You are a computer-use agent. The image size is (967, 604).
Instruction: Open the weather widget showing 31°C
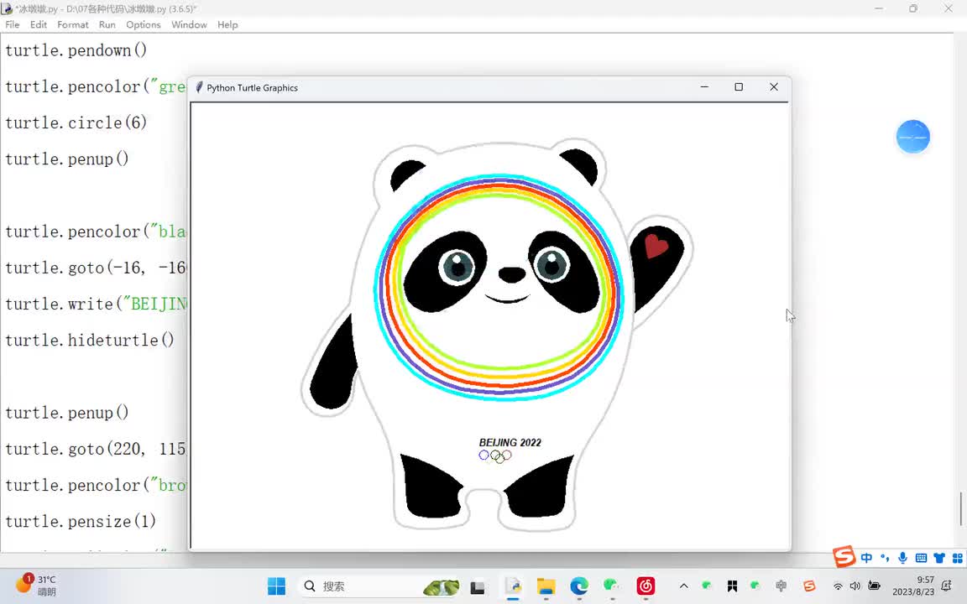click(36, 586)
